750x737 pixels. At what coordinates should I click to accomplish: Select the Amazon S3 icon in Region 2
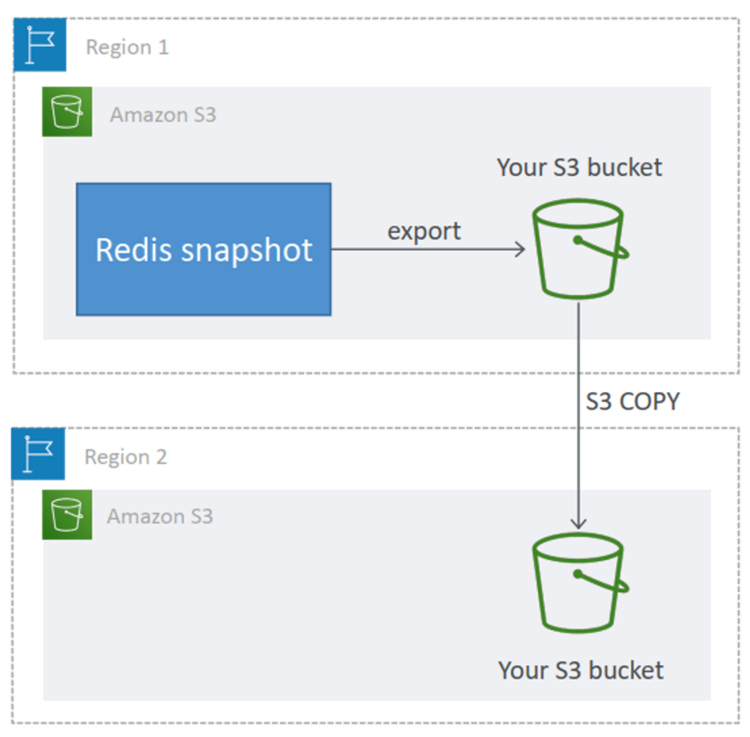coord(67,514)
